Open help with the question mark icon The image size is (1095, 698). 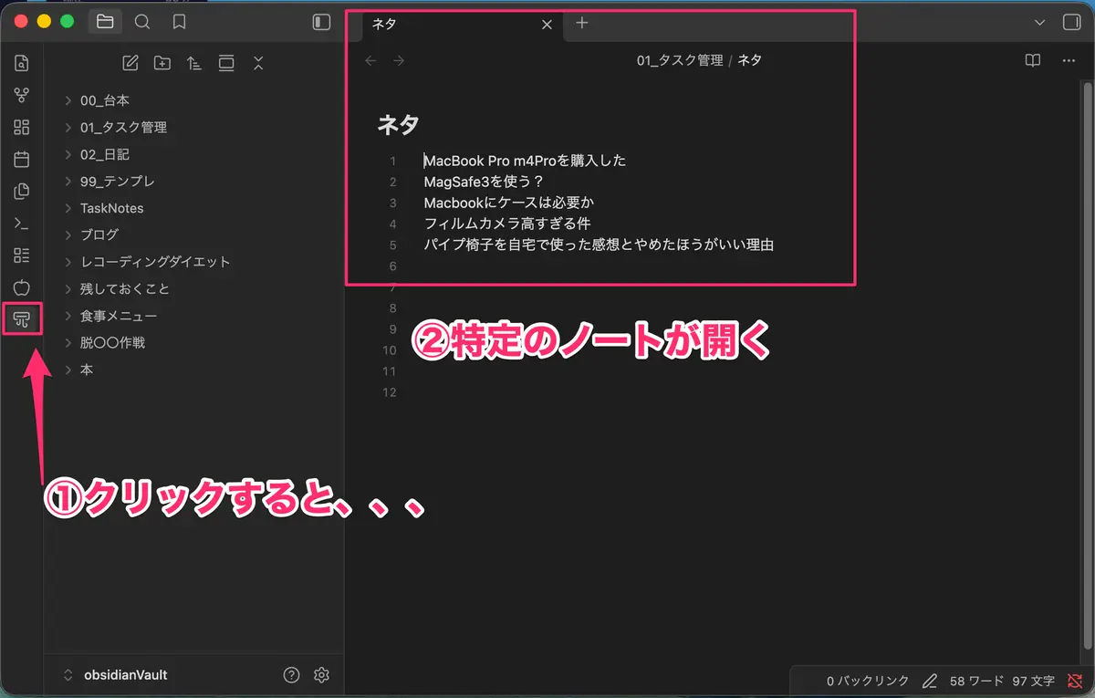coord(291,675)
